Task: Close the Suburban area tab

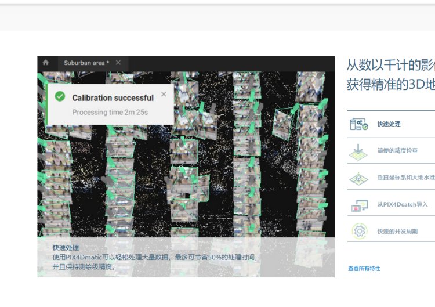Action: pos(118,63)
